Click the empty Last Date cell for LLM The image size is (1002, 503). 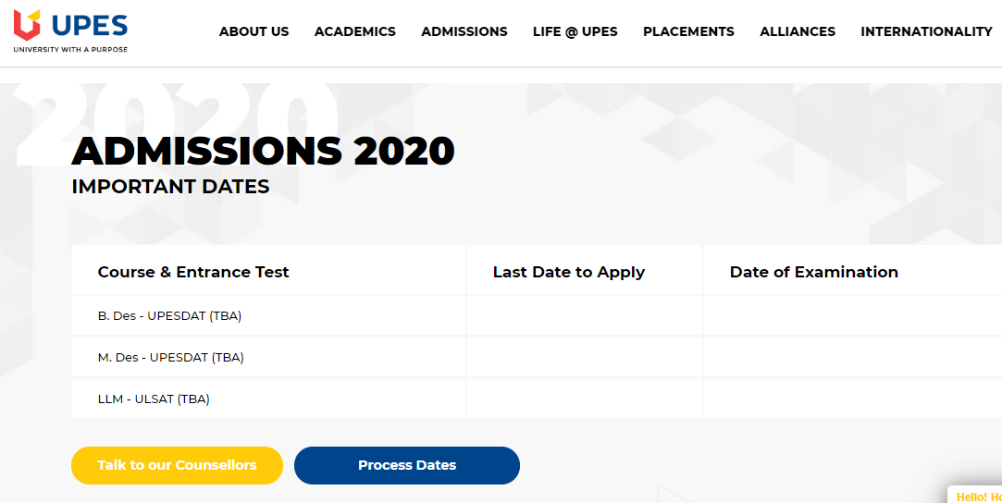tap(584, 399)
